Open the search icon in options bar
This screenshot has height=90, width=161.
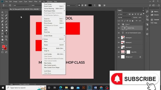[x=150, y=5]
